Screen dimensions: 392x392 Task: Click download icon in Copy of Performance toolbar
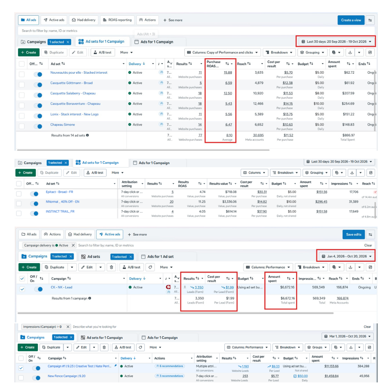pyautogui.click(x=350, y=53)
